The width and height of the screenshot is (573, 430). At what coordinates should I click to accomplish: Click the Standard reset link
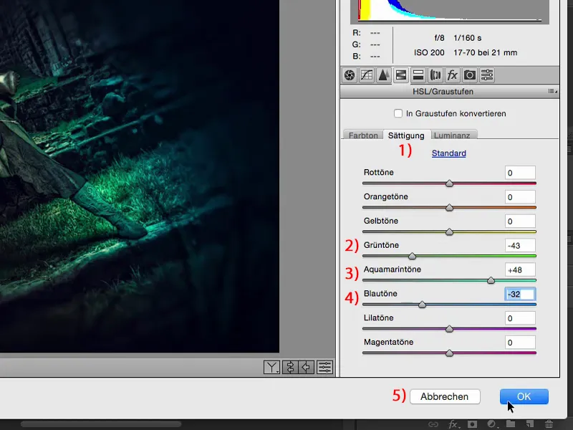click(x=448, y=153)
